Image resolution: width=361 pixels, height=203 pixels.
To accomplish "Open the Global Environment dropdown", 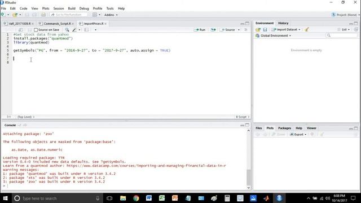I will click(x=273, y=36).
